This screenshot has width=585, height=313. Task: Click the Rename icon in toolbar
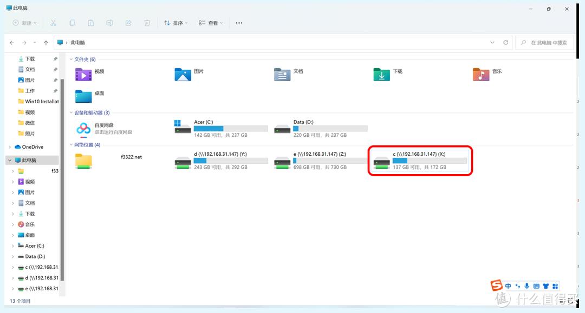pos(109,23)
